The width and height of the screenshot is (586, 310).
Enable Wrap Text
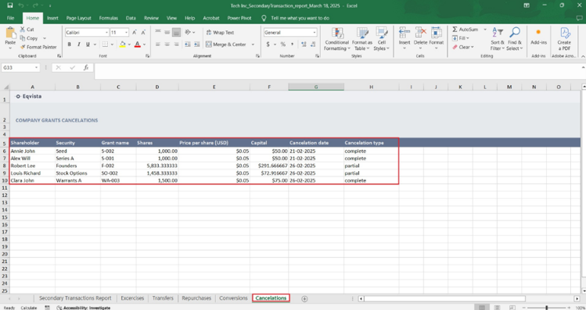coord(220,33)
